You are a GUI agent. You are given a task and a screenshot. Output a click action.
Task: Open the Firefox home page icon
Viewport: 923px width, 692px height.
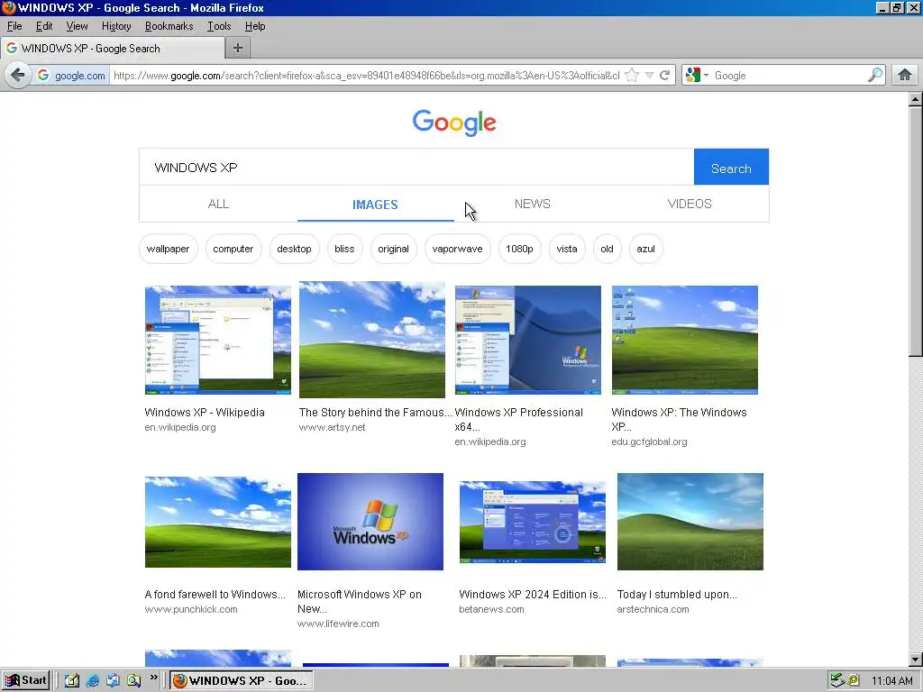pos(905,76)
